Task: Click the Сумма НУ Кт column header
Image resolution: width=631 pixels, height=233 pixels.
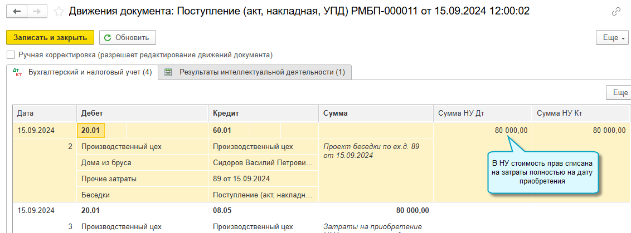Action: (559, 113)
